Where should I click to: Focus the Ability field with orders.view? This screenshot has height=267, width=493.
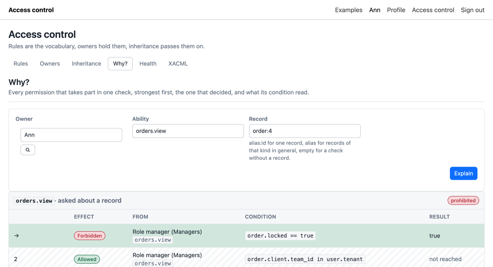pyautogui.click(x=188, y=131)
